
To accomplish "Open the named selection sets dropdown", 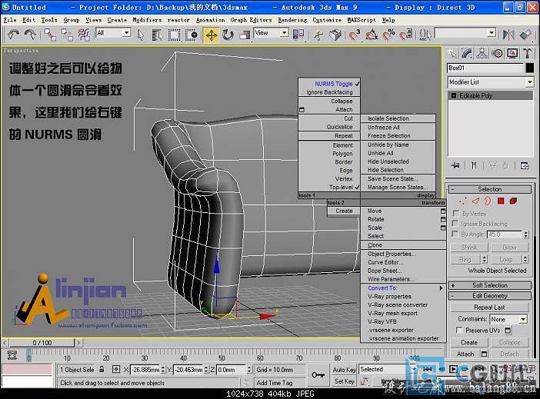I will coord(492,33).
